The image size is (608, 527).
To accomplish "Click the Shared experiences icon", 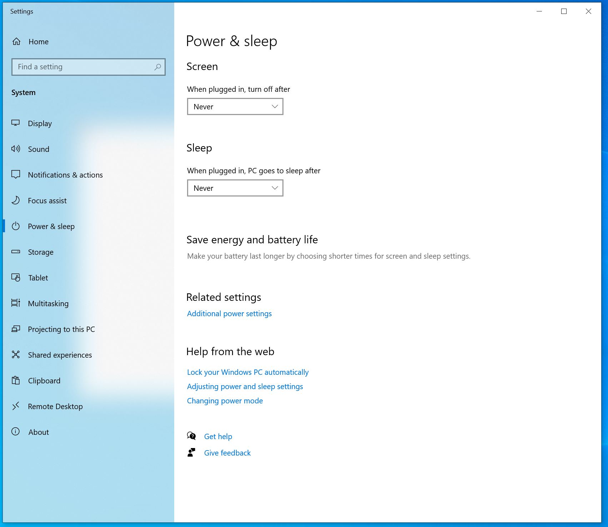I will point(16,355).
